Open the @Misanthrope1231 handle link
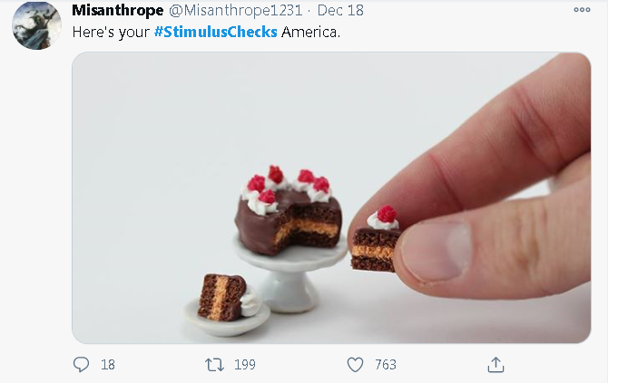 click(x=234, y=10)
